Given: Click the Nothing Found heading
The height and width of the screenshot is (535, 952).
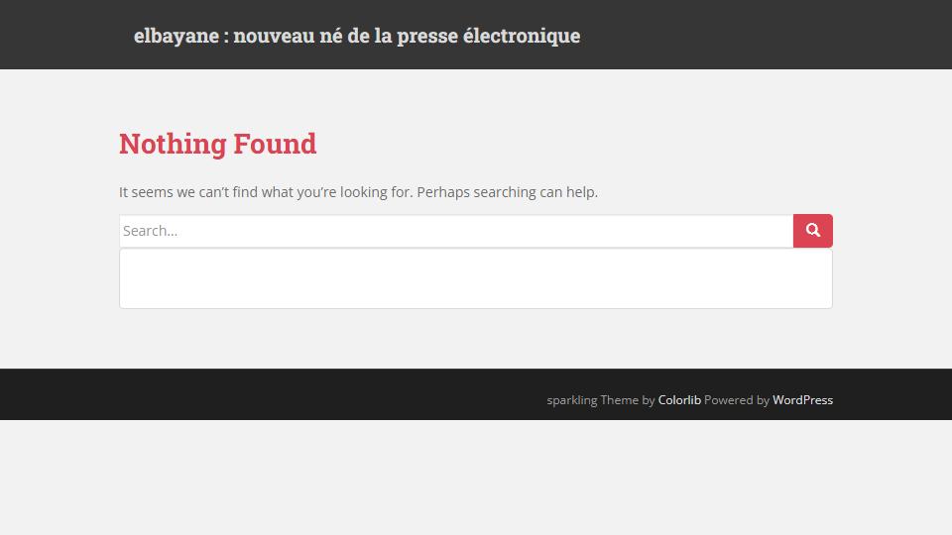Looking at the screenshot, I should pos(217,144).
